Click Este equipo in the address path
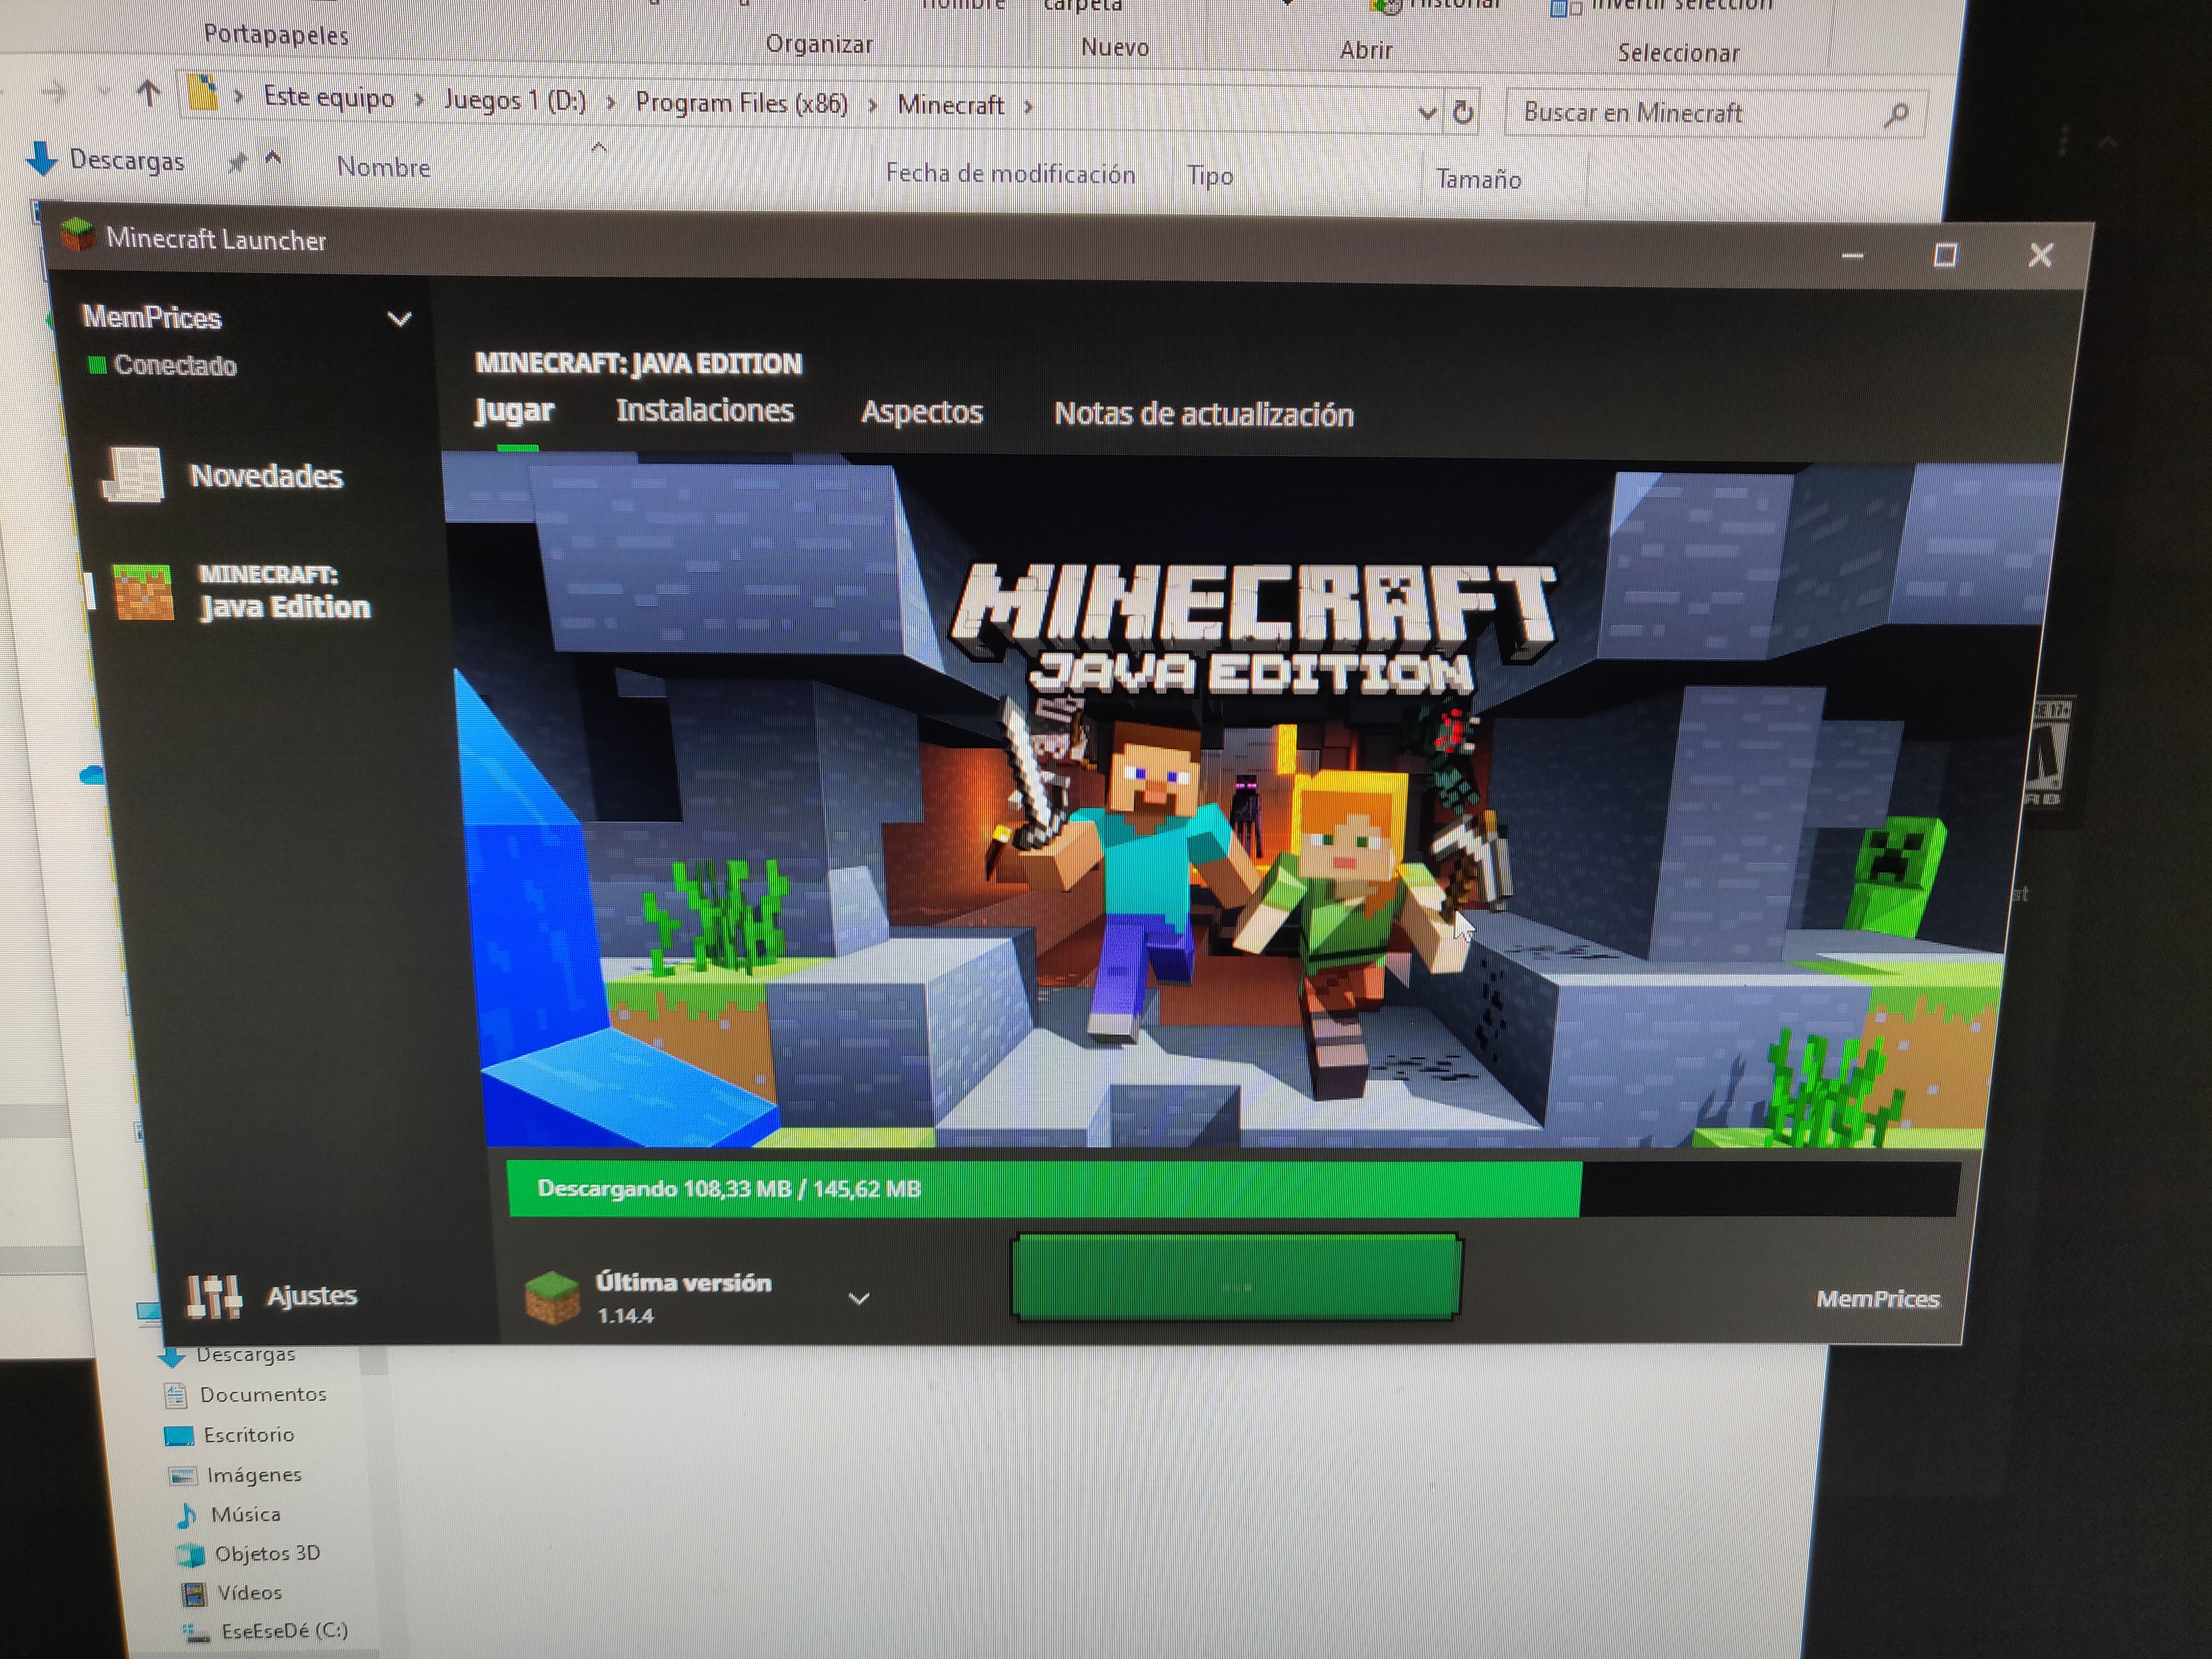2212x1659 pixels. (329, 98)
